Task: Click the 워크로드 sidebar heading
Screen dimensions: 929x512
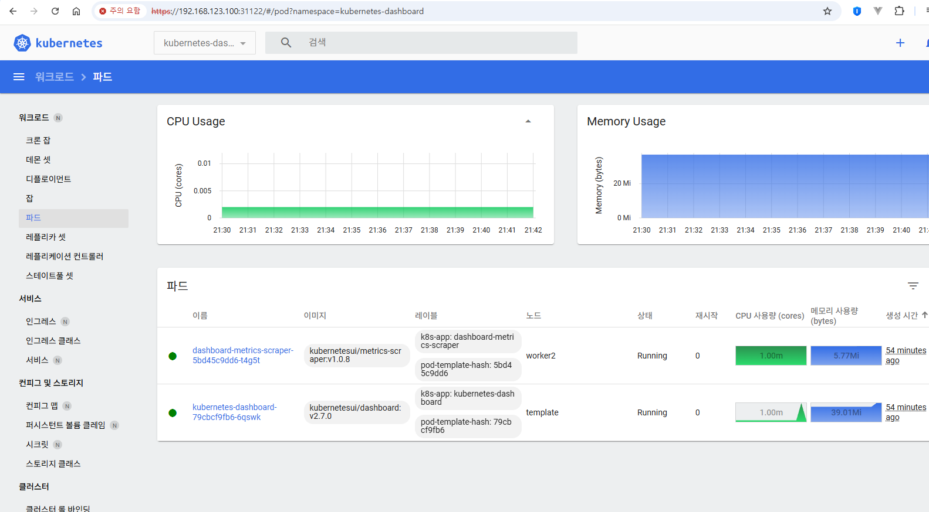Action: 34,118
